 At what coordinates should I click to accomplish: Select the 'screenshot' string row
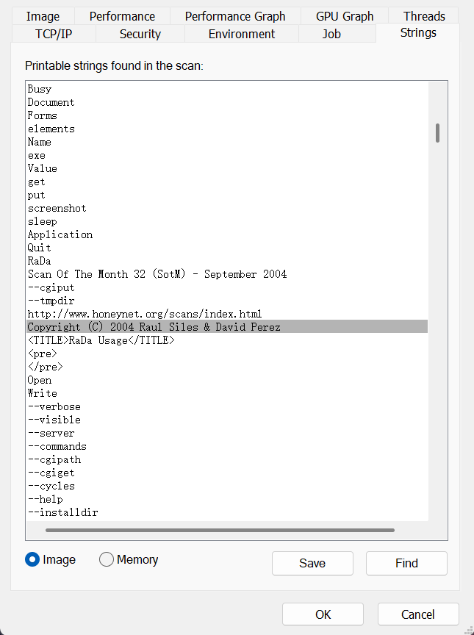tap(227, 208)
